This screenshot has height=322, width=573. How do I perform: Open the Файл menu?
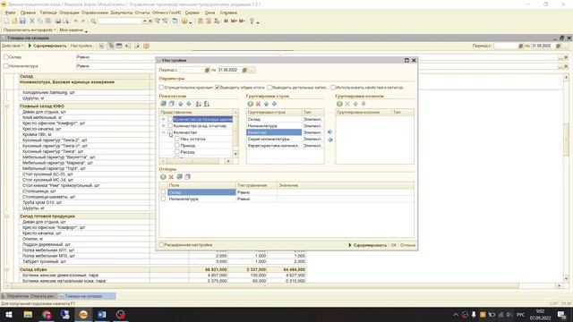click(11, 13)
